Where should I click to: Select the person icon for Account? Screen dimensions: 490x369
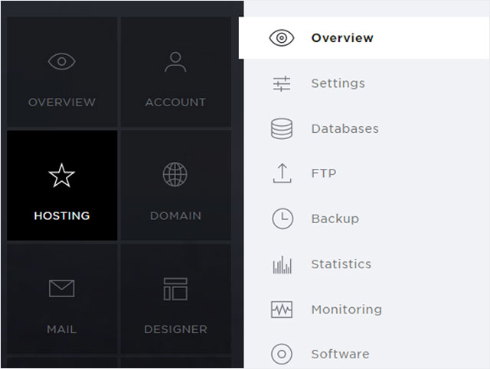(x=175, y=62)
